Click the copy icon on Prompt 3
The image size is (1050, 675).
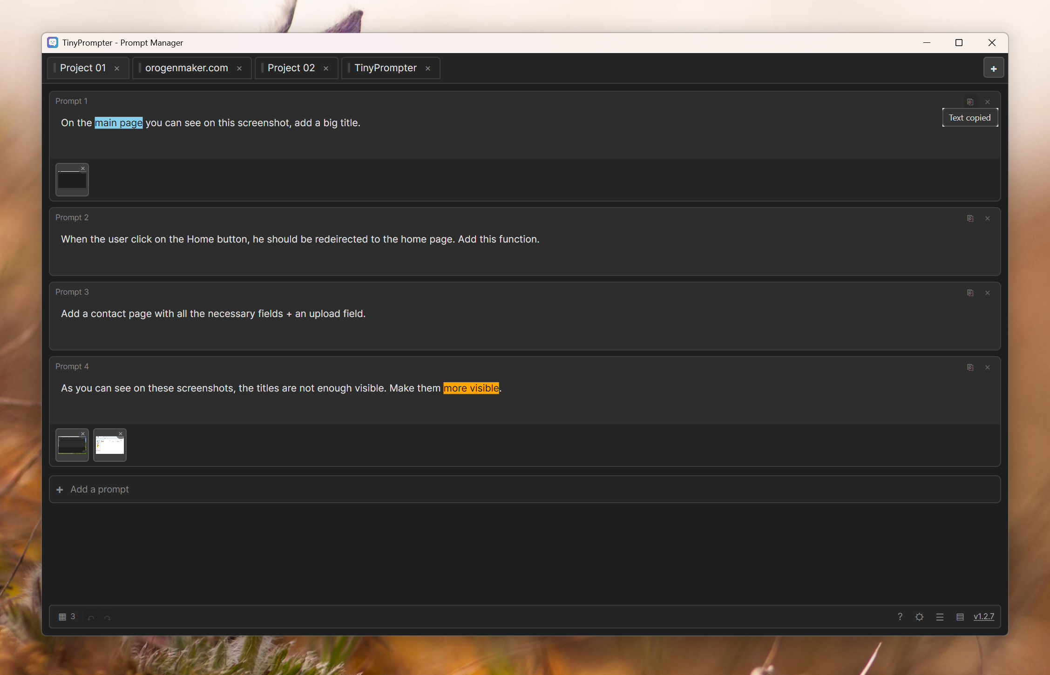(x=970, y=293)
